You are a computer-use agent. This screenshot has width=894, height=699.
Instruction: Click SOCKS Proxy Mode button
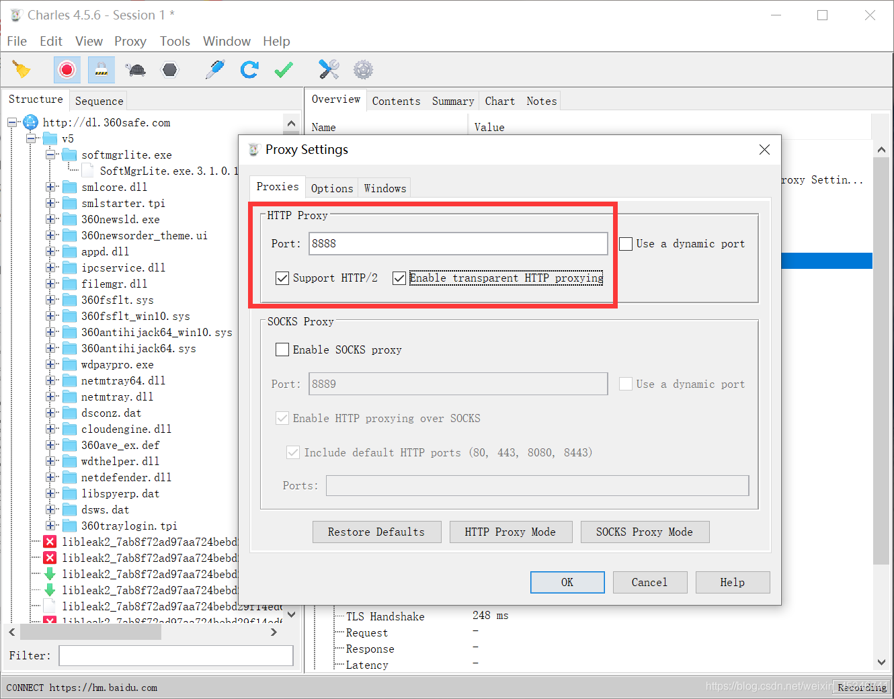tap(645, 532)
